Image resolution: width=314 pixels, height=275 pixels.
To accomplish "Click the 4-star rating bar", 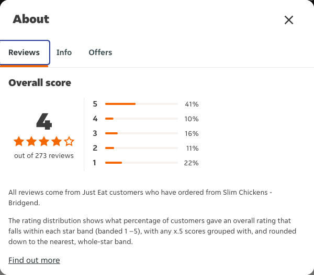I will (x=141, y=119).
